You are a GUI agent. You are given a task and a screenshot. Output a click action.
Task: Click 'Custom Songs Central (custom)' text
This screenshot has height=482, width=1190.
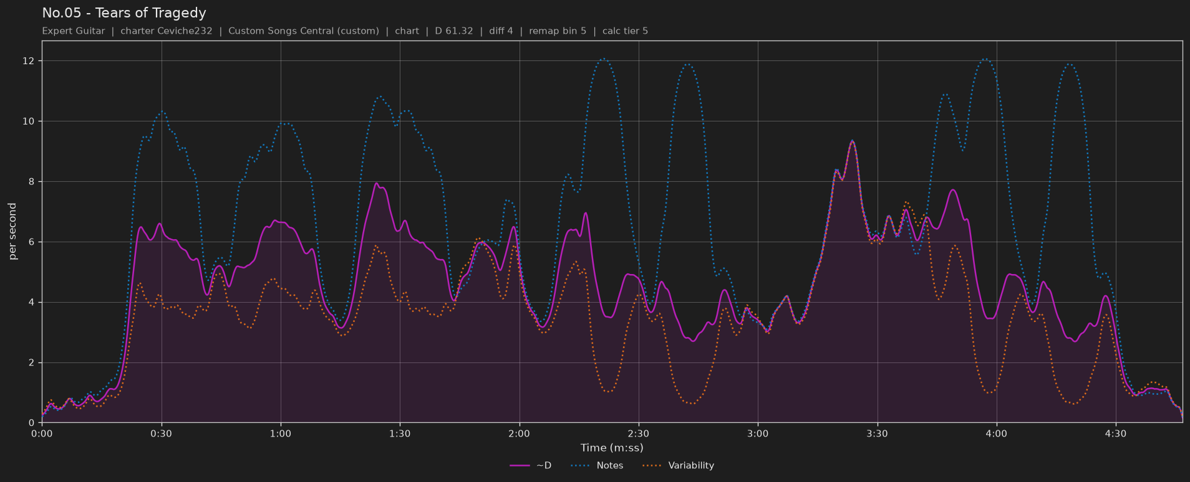point(304,31)
